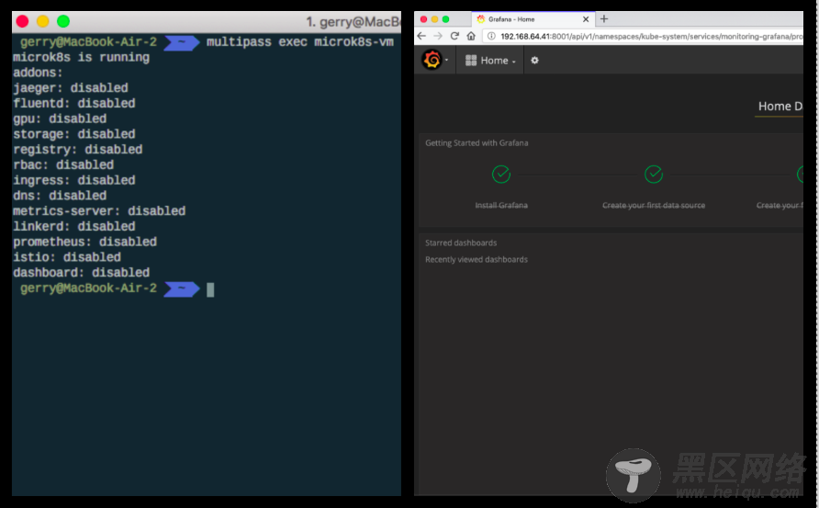The height and width of the screenshot is (508, 819).
Task: Click 'istio: disabled' line in terminal
Action: [67, 257]
